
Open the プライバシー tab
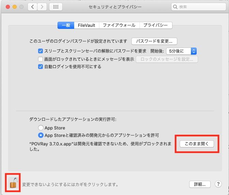tap(156, 25)
